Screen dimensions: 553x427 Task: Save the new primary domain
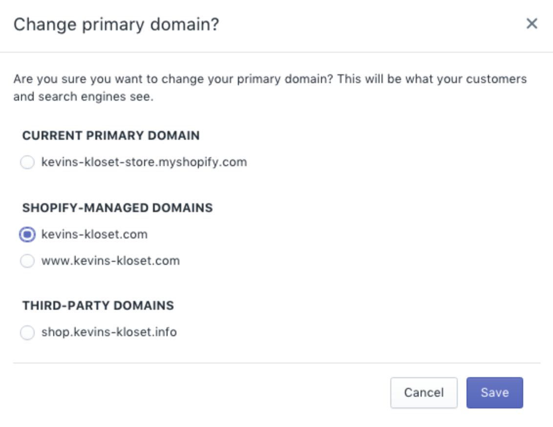click(494, 393)
